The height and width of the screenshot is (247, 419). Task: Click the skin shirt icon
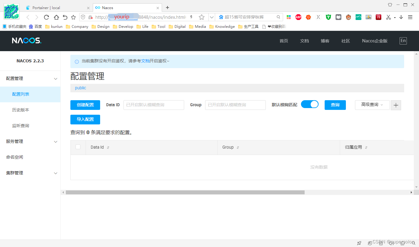coord(390,5)
